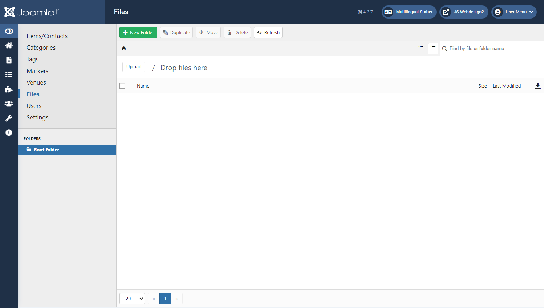Viewport: 544px width, 308px height.
Task: Open the Users group icon in sidebar
Action: pyautogui.click(x=9, y=104)
